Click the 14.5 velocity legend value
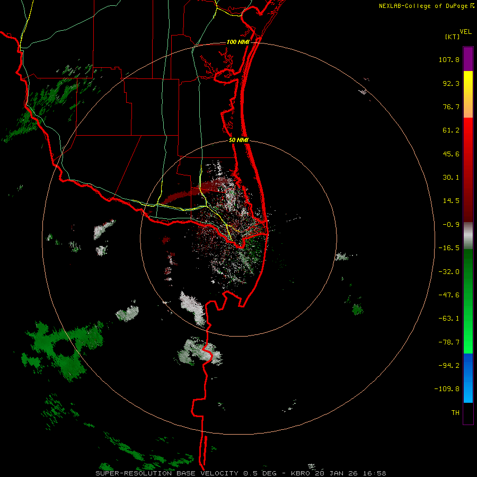This screenshot has width=477, height=477. 451,201
